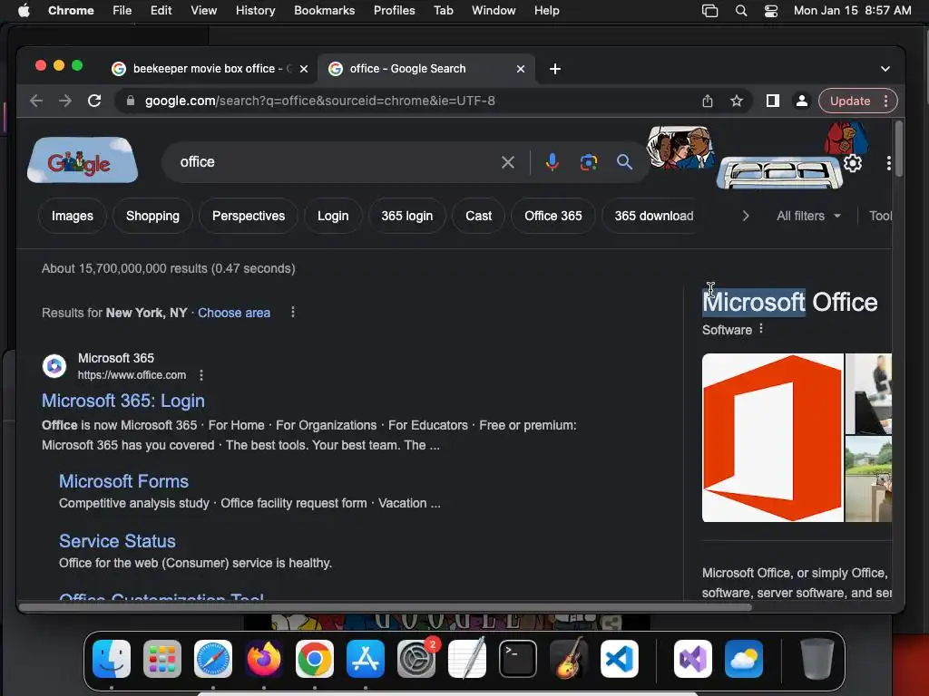This screenshot has height=696, width=929.
Task: Bookmark this page with the star icon
Action: 737,101
